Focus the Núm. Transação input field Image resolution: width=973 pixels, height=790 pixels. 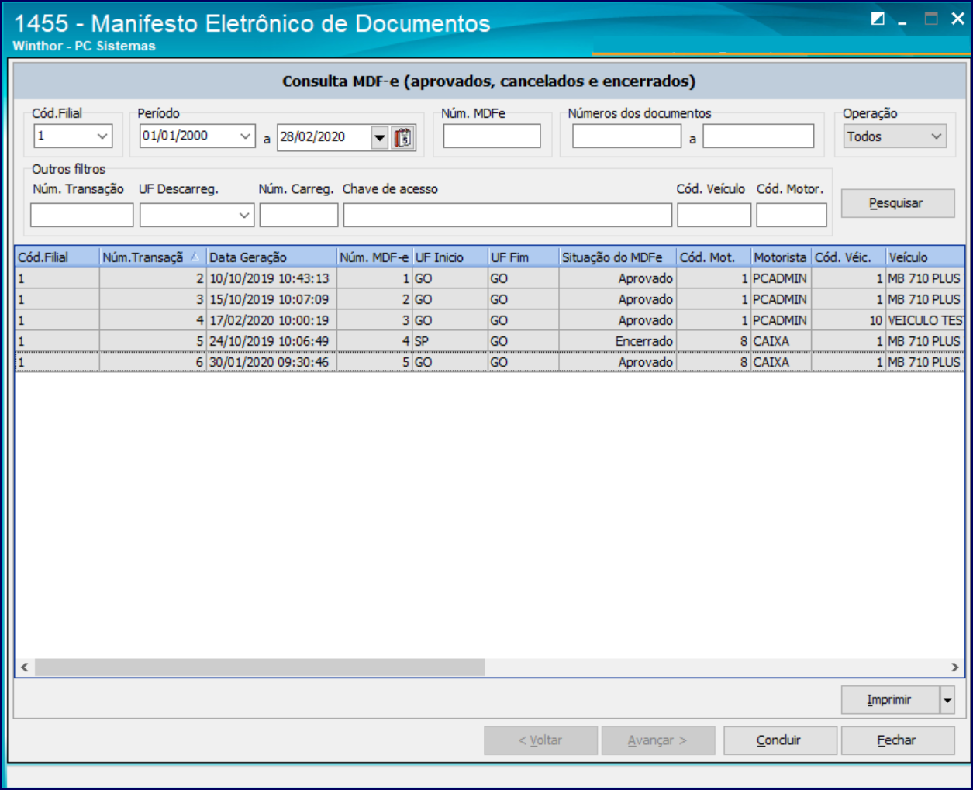coord(82,215)
